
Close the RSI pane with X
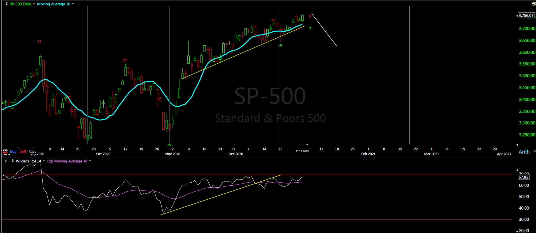tap(6, 161)
